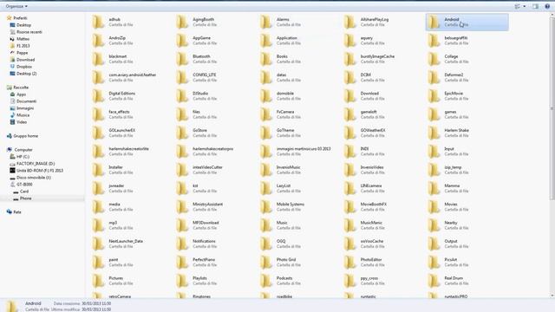Select the AppGame folder icon
Screen dimensions: 555x312
[182, 41]
